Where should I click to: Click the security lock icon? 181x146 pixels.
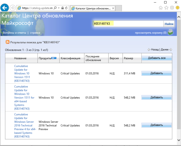coord(63,8)
